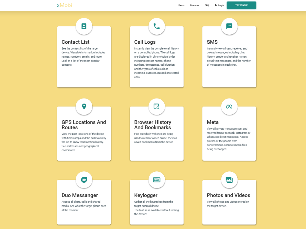The width and height of the screenshot is (306, 229).
Task: Click the Login person icon in header
Action: click(x=216, y=5)
